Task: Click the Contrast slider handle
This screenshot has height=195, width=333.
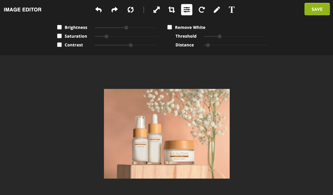Action: coord(131,45)
